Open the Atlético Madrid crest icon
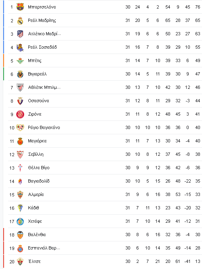The height and width of the screenshot is (269, 202). point(20,34)
